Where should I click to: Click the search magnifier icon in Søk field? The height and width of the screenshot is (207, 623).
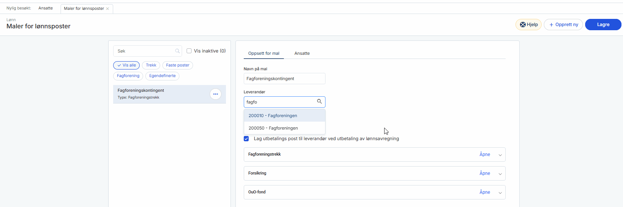point(177,51)
